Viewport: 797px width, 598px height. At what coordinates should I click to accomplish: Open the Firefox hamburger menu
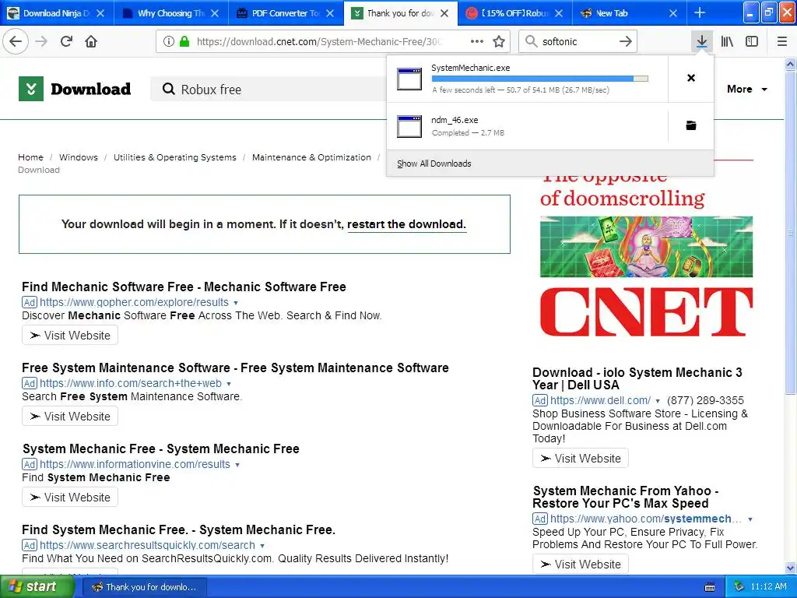pos(782,41)
